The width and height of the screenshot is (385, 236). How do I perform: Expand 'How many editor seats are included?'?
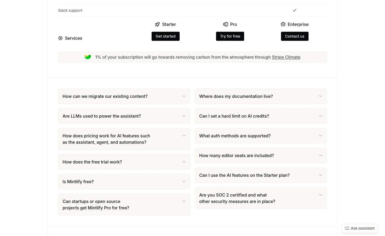point(261,155)
